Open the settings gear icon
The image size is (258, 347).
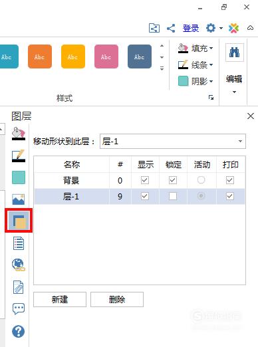pyautogui.click(x=211, y=28)
